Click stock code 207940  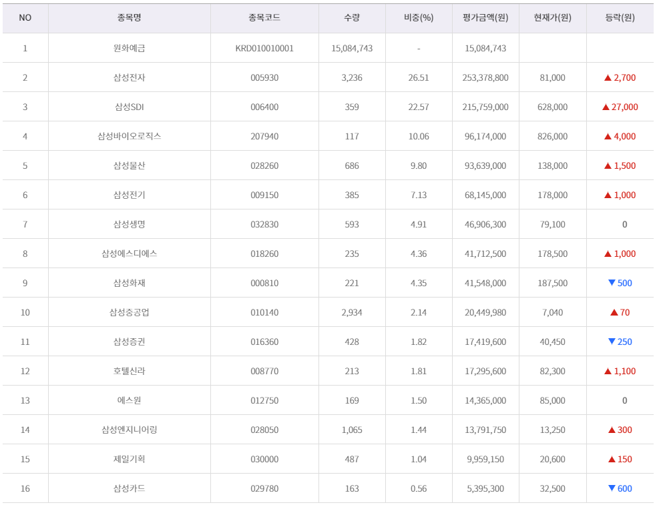coord(264,136)
